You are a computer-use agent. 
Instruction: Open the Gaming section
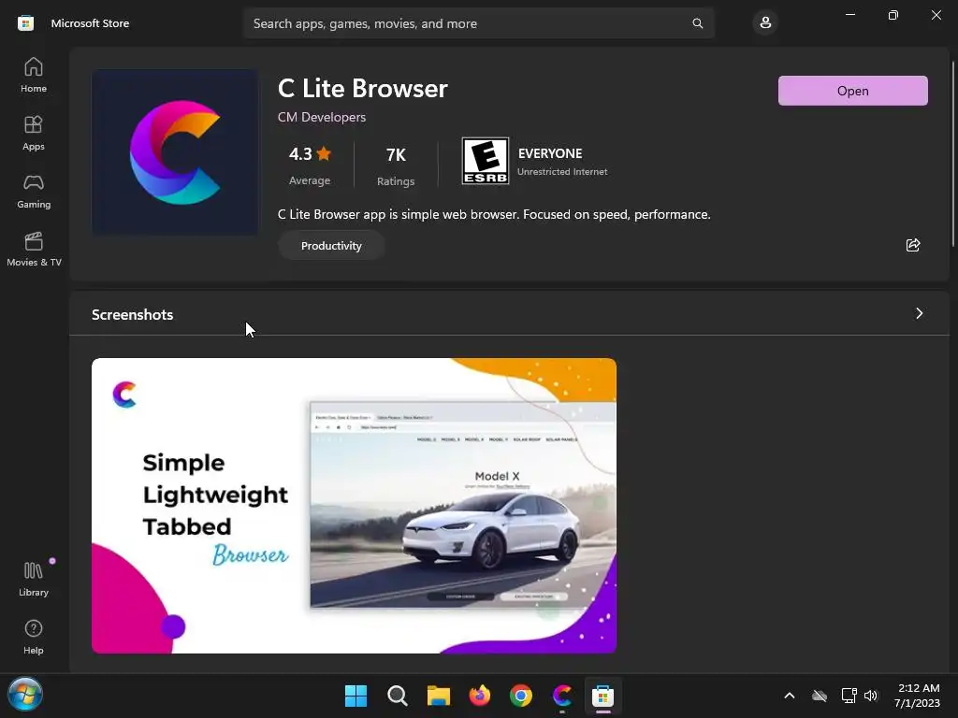pyautogui.click(x=34, y=191)
